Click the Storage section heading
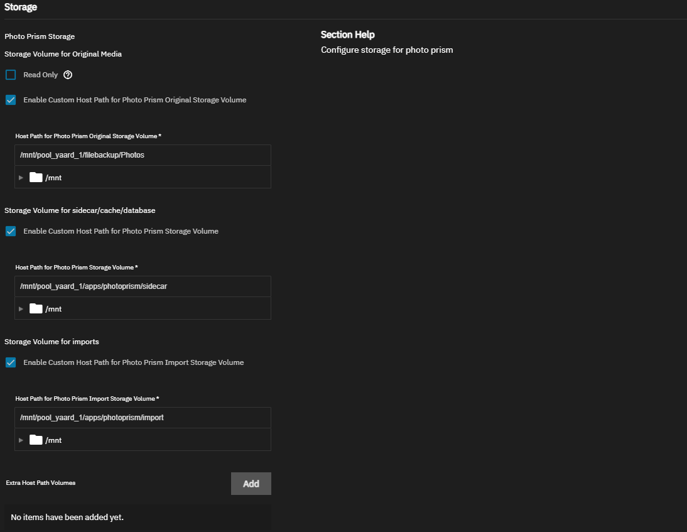 21,7
